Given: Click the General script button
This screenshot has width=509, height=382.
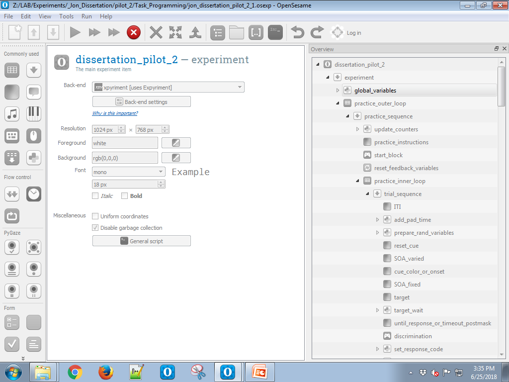Looking at the screenshot, I should pos(142,241).
